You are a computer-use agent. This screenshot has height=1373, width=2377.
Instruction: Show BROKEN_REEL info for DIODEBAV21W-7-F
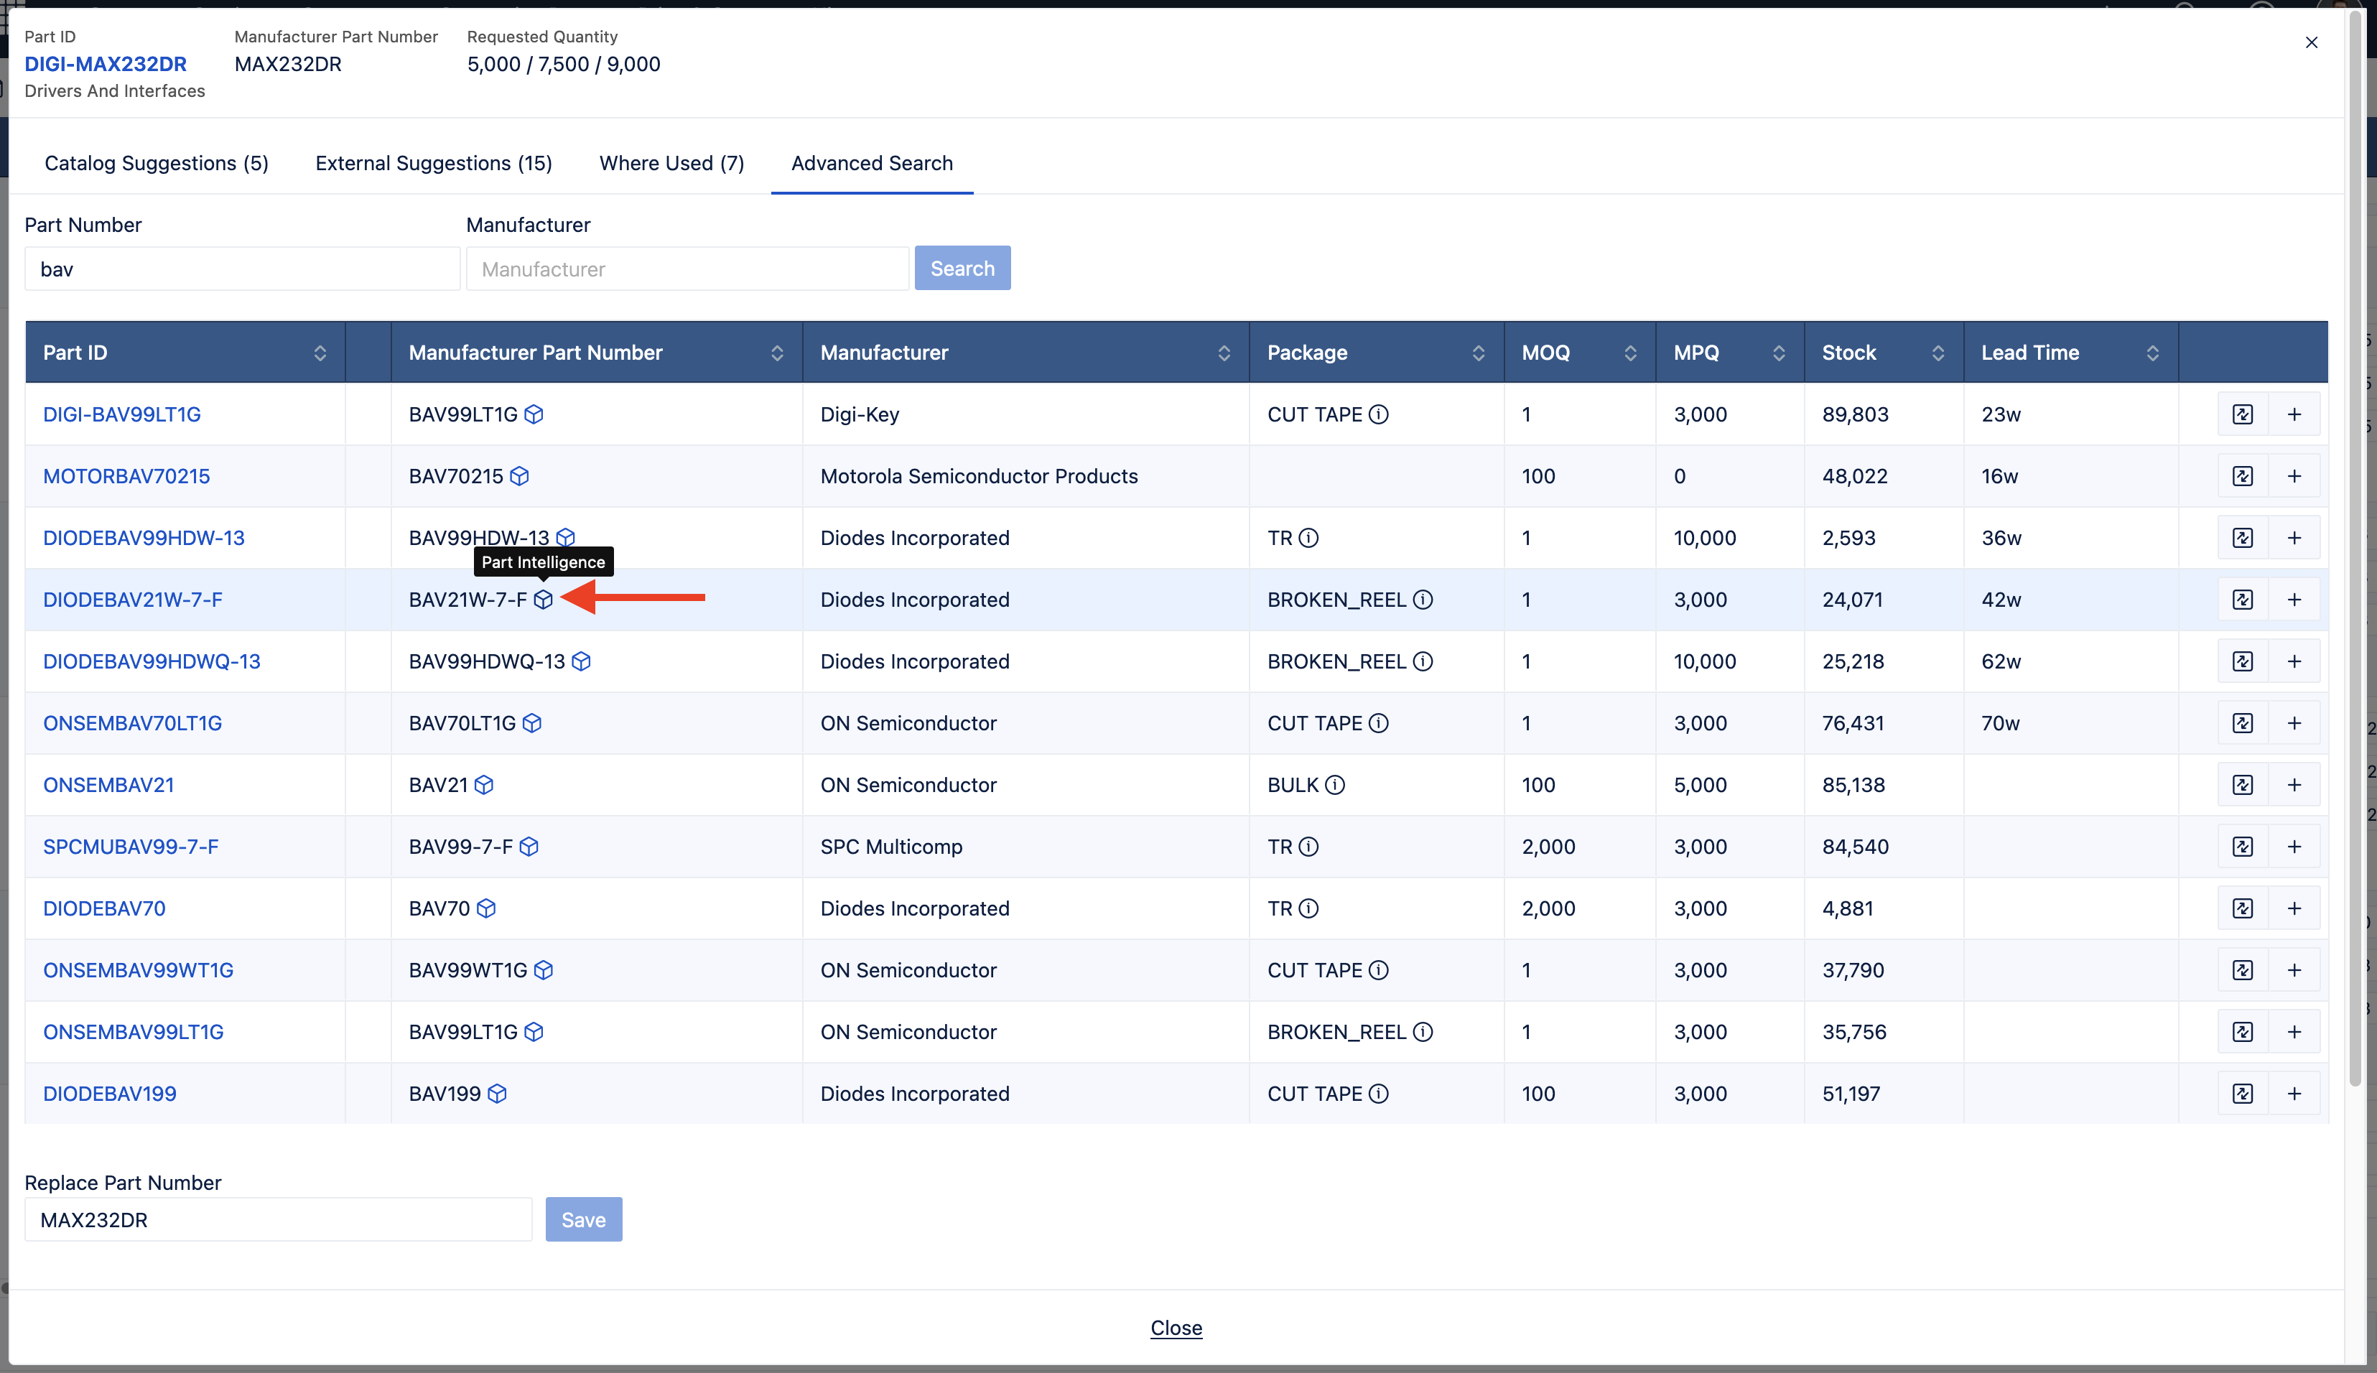pyautogui.click(x=1423, y=600)
